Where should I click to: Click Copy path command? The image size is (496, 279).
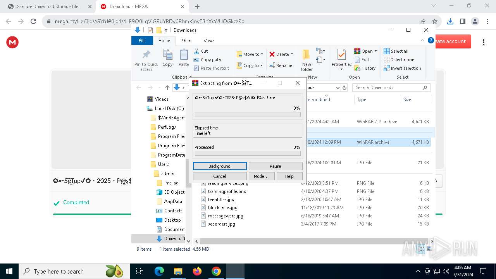tap(207, 60)
